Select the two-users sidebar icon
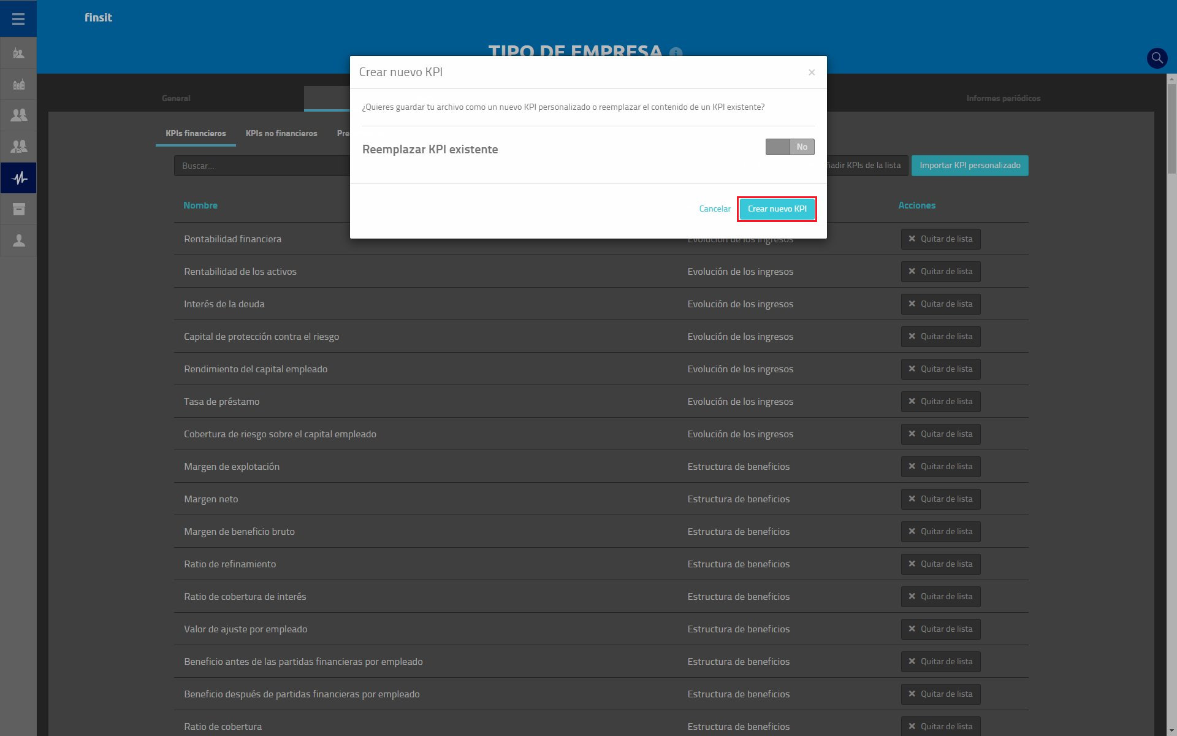Viewport: 1177px width, 736px height. [x=18, y=115]
